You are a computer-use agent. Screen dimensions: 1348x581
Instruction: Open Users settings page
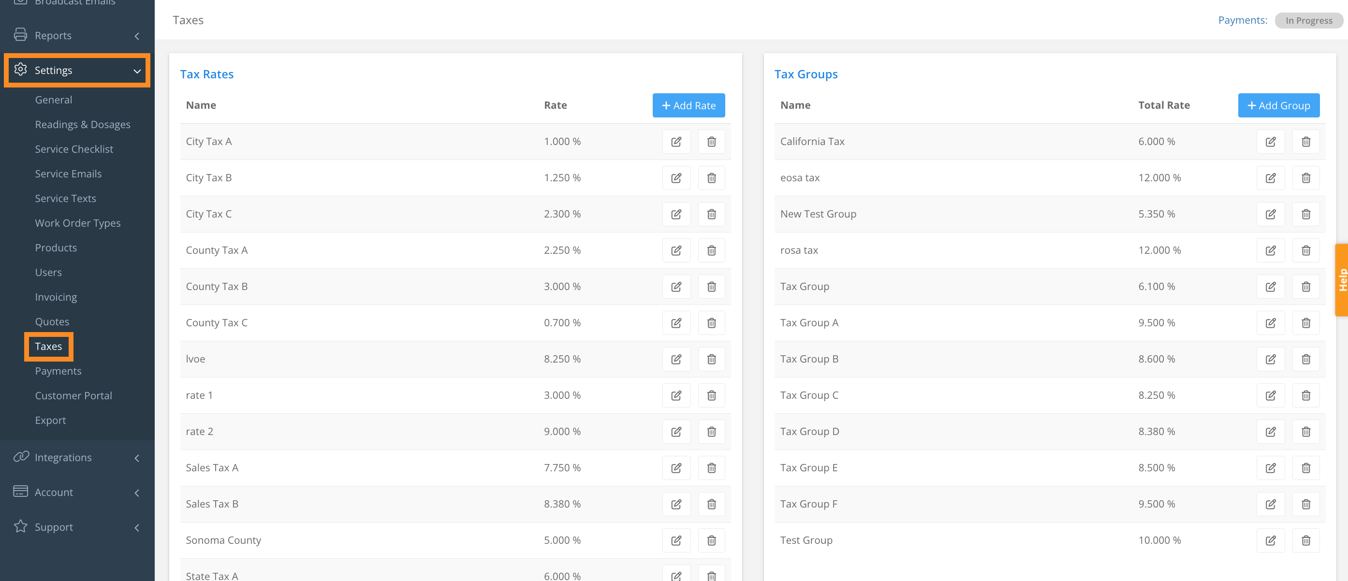coord(48,273)
